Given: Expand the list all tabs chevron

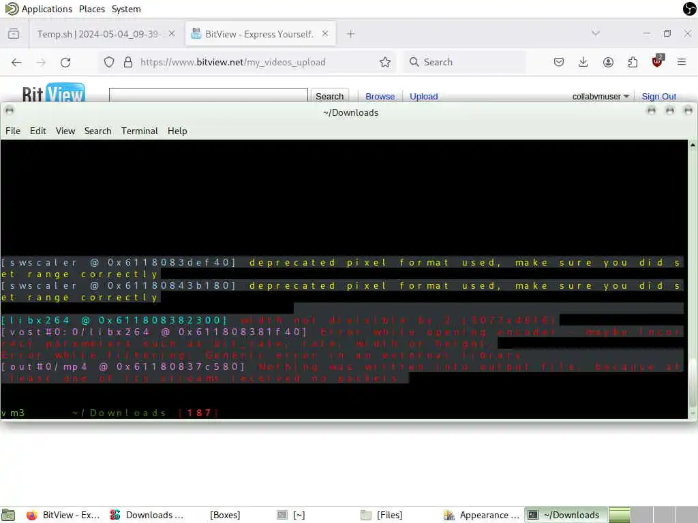Looking at the screenshot, I should coord(596,33).
